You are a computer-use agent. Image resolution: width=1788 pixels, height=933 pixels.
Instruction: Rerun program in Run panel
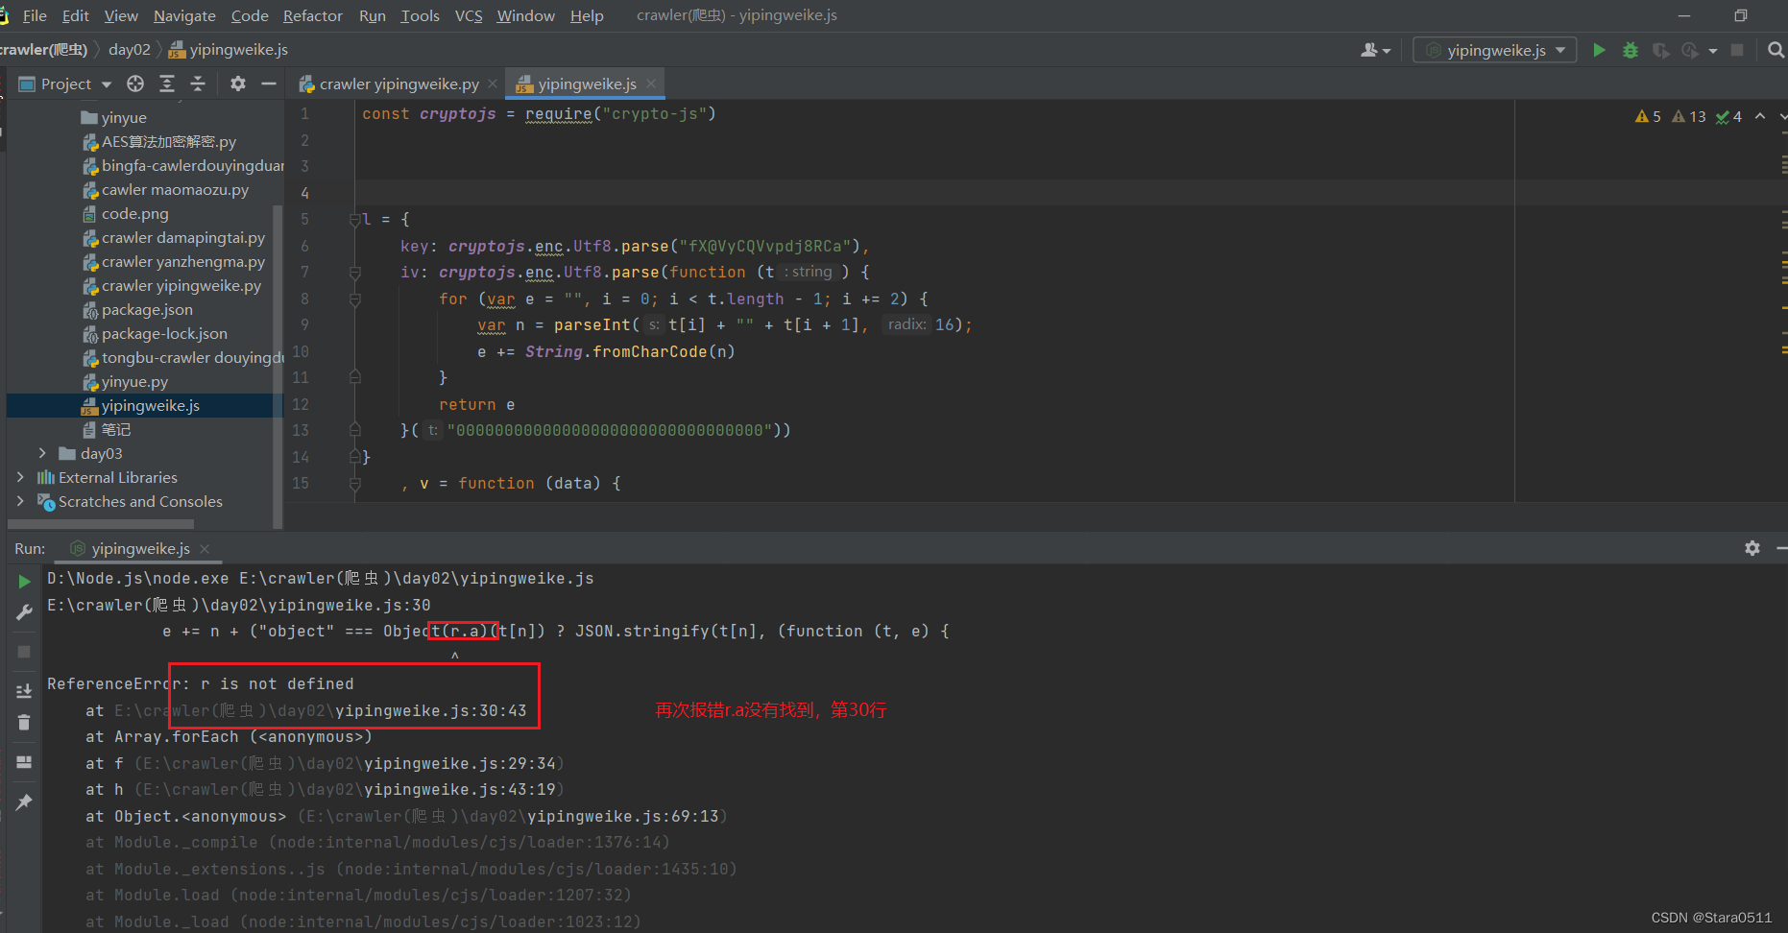click(x=24, y=582)
